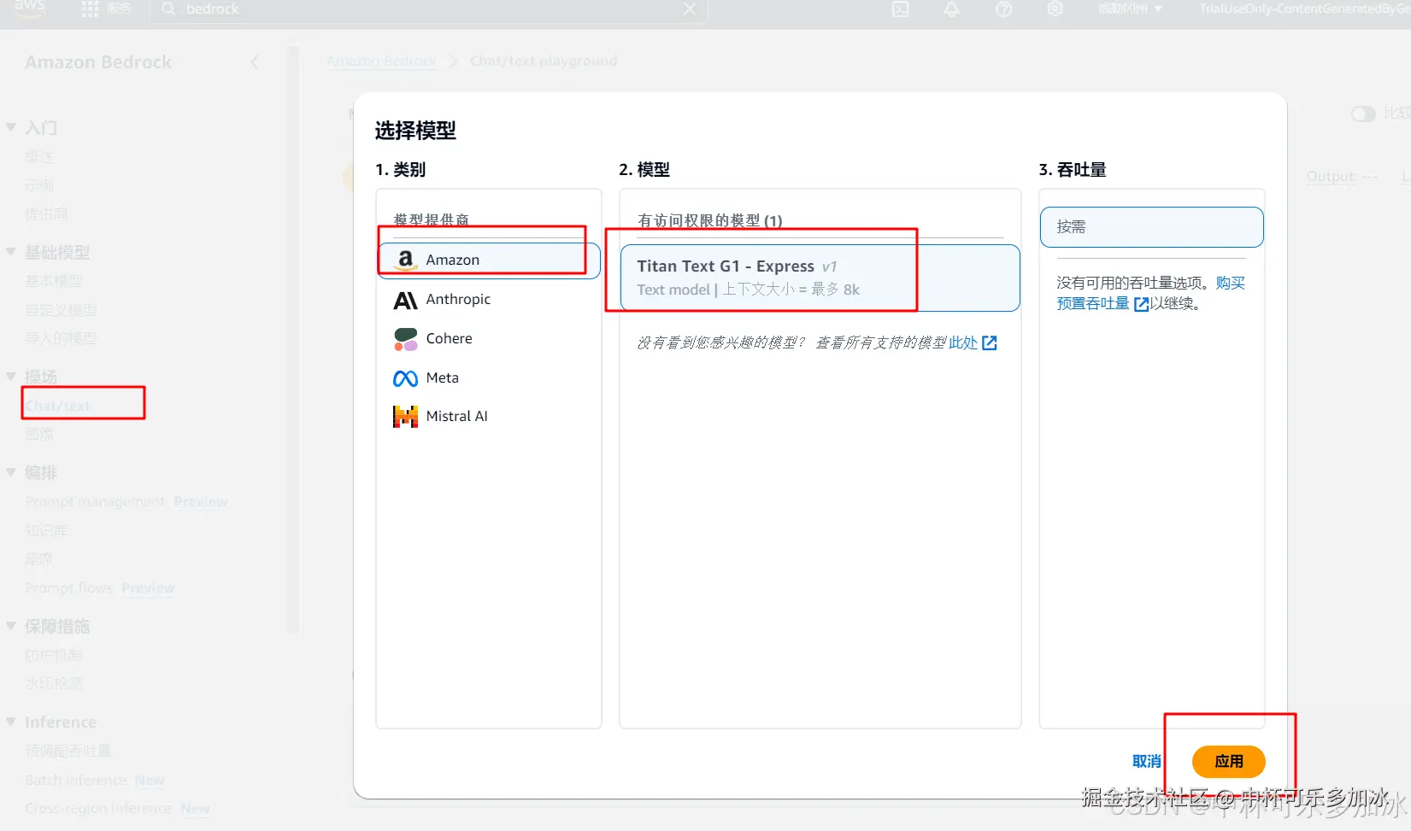Click the Amazon provider logo icon
1411x831 pixels.
click(x=405, y=260)
